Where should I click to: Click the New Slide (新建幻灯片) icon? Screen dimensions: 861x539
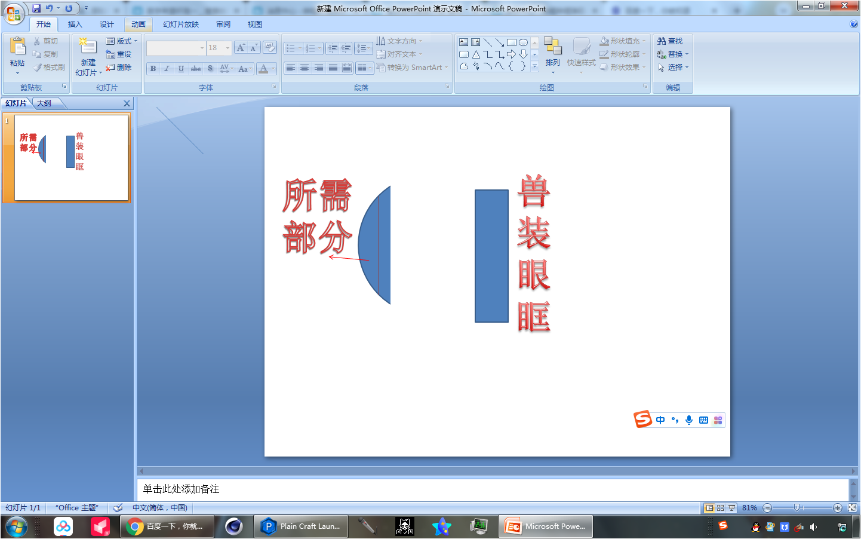[x=88, y=47]
